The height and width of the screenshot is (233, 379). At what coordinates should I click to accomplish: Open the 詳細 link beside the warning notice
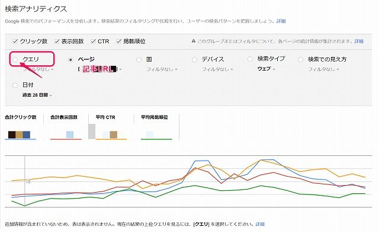pos(359,41)
